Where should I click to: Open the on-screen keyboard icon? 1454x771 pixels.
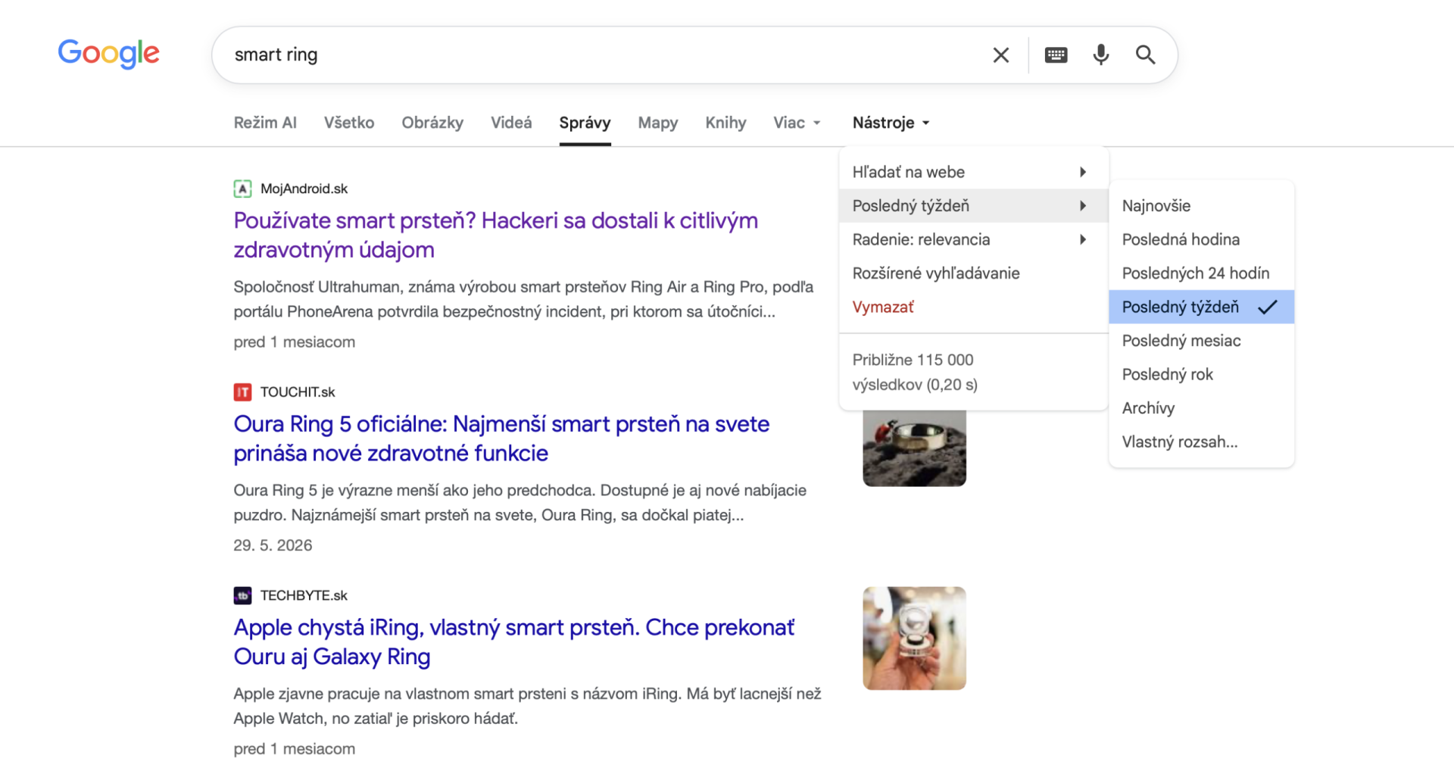[x=1056, y=55]
